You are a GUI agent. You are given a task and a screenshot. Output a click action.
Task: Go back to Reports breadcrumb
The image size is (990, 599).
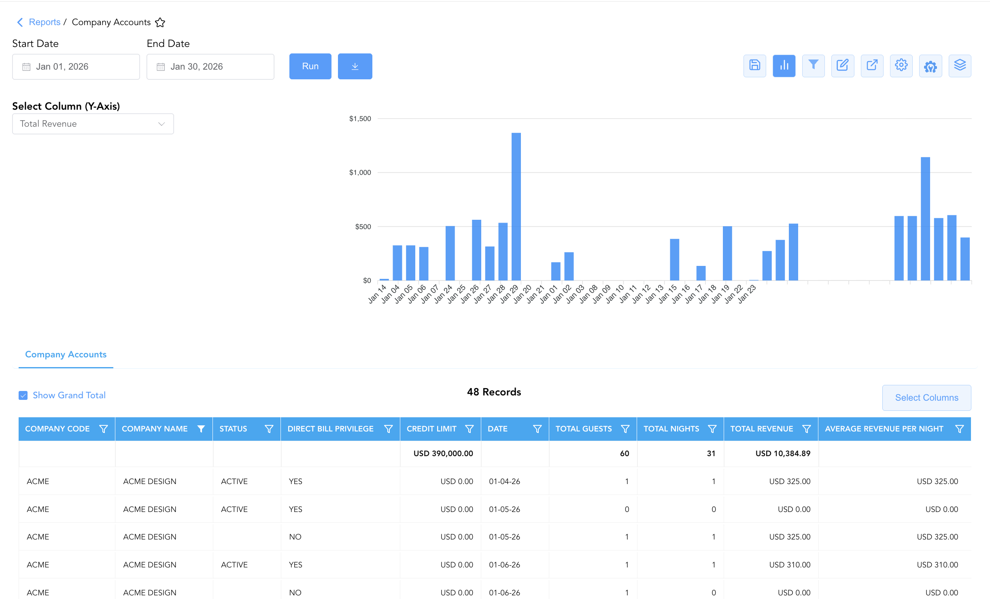(45, 22)
